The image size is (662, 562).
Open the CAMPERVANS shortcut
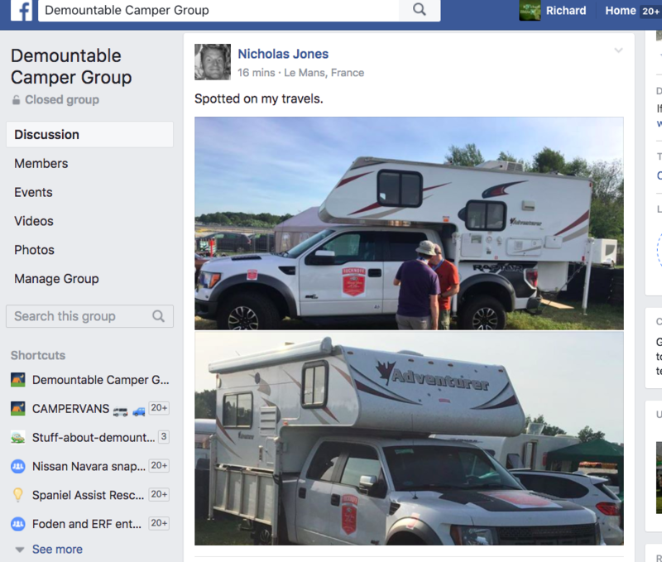(x=90, y=409)
